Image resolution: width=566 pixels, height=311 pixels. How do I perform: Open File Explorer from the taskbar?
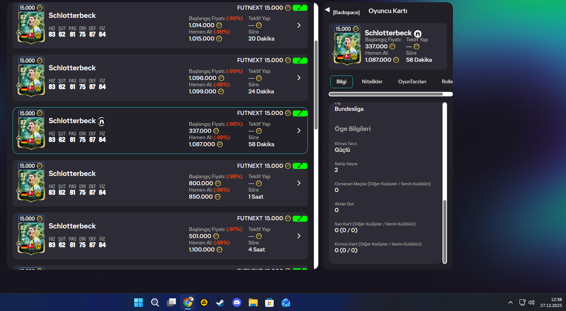[x=253, y=302]
